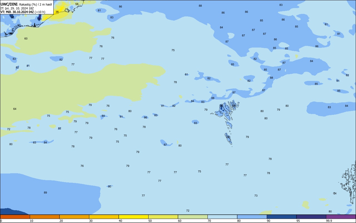This screenshot has width=356, height=223.
Task: Click the 'VT: Mið. 30.10.2024 04Z (+10 h)' line
Action: point(23,12)
